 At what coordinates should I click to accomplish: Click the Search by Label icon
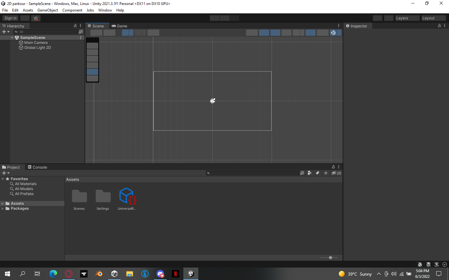[x=318, y=173]
